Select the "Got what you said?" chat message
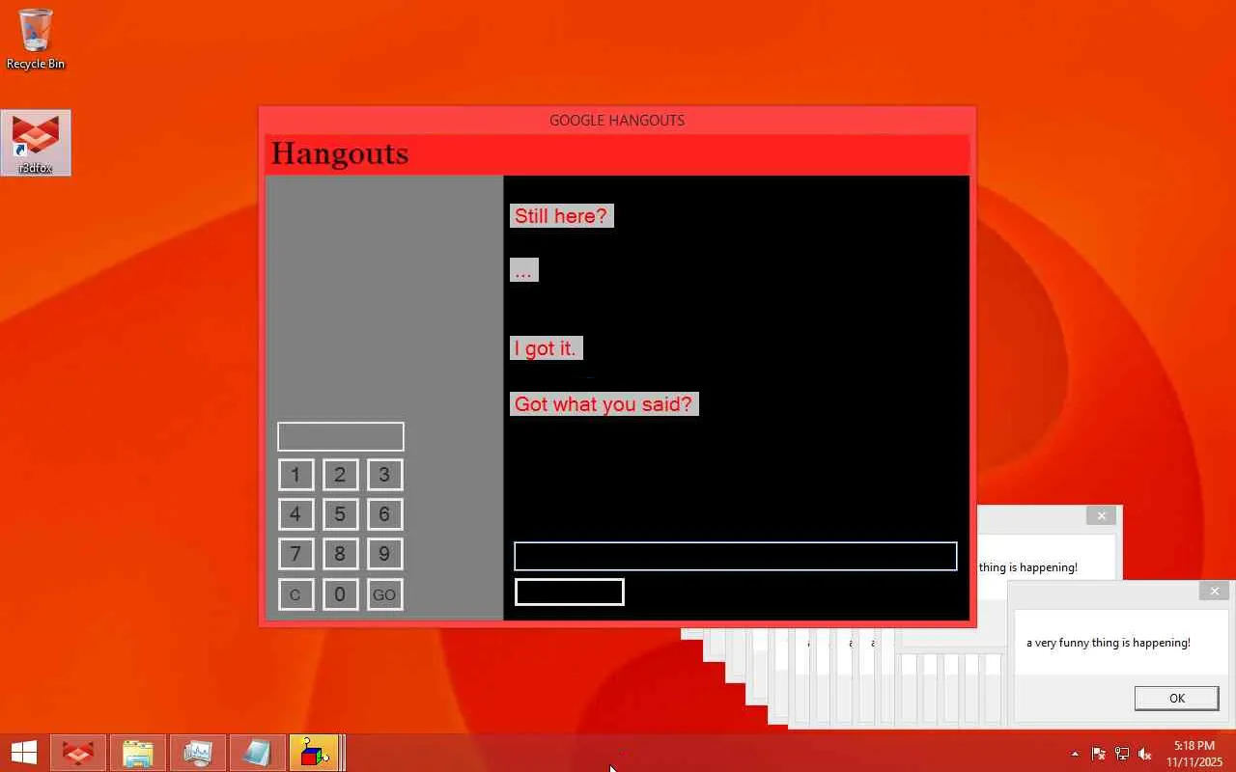 click(604, 404)
